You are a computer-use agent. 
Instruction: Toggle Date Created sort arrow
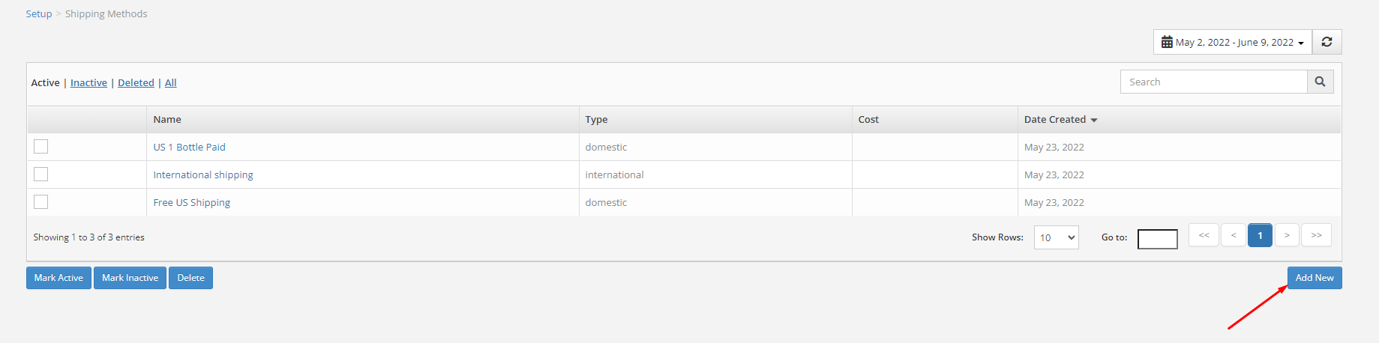1094,120
